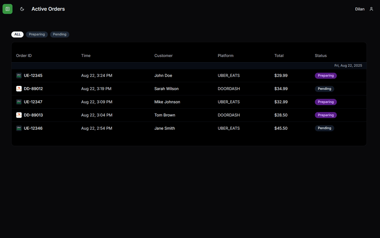Collapse sidebar with the green panel icon

tap(8, 9)
